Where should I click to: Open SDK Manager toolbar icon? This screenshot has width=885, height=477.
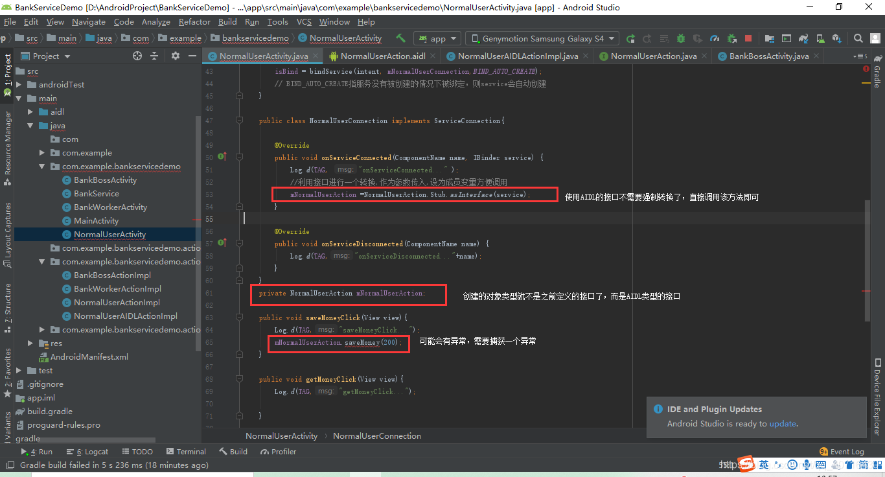836,38
